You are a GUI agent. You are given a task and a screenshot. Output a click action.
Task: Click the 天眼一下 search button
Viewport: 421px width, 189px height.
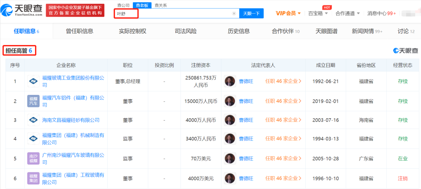click(251, 13)
